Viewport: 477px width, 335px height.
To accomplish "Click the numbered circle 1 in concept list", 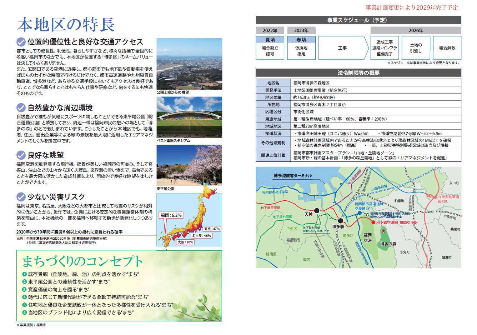I will [x=25, y=274].
